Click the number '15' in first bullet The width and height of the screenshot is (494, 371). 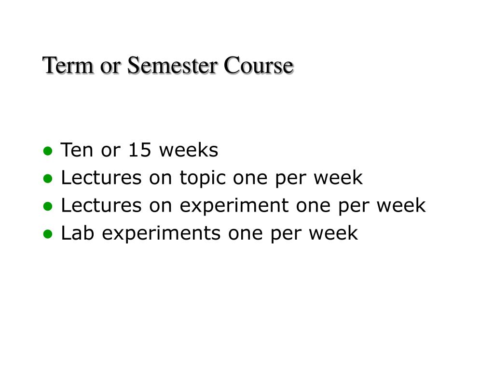[x=139, y=150]
